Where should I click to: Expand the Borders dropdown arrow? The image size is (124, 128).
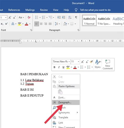[x=75, y=24]
